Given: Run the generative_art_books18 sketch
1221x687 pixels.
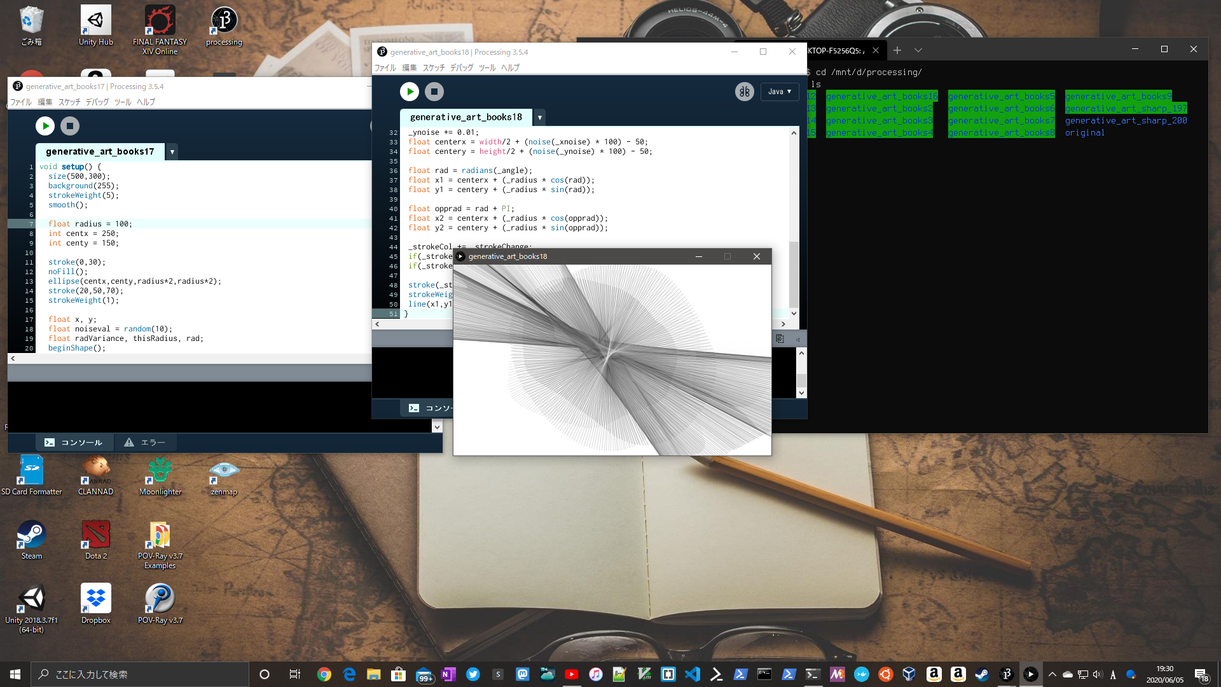Looking at the screenshot, I should [x=410, y=91].
